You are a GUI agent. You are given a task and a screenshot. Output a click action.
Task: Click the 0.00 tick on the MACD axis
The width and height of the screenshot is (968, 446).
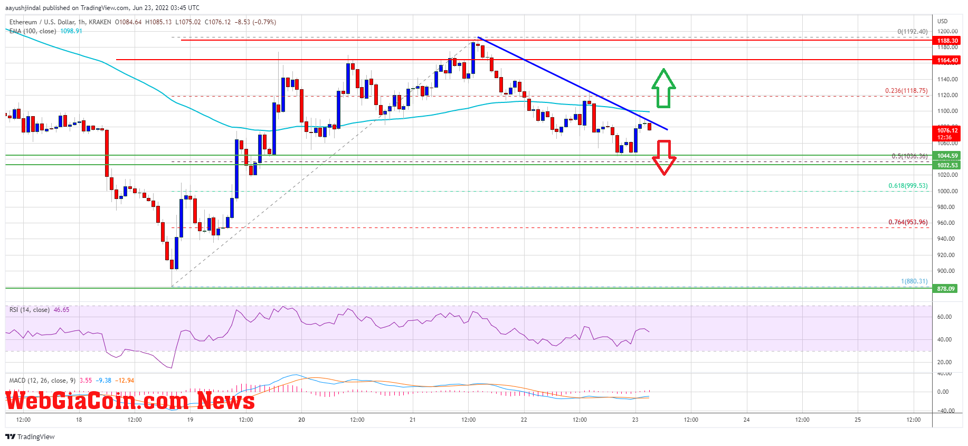pos(943,392)
